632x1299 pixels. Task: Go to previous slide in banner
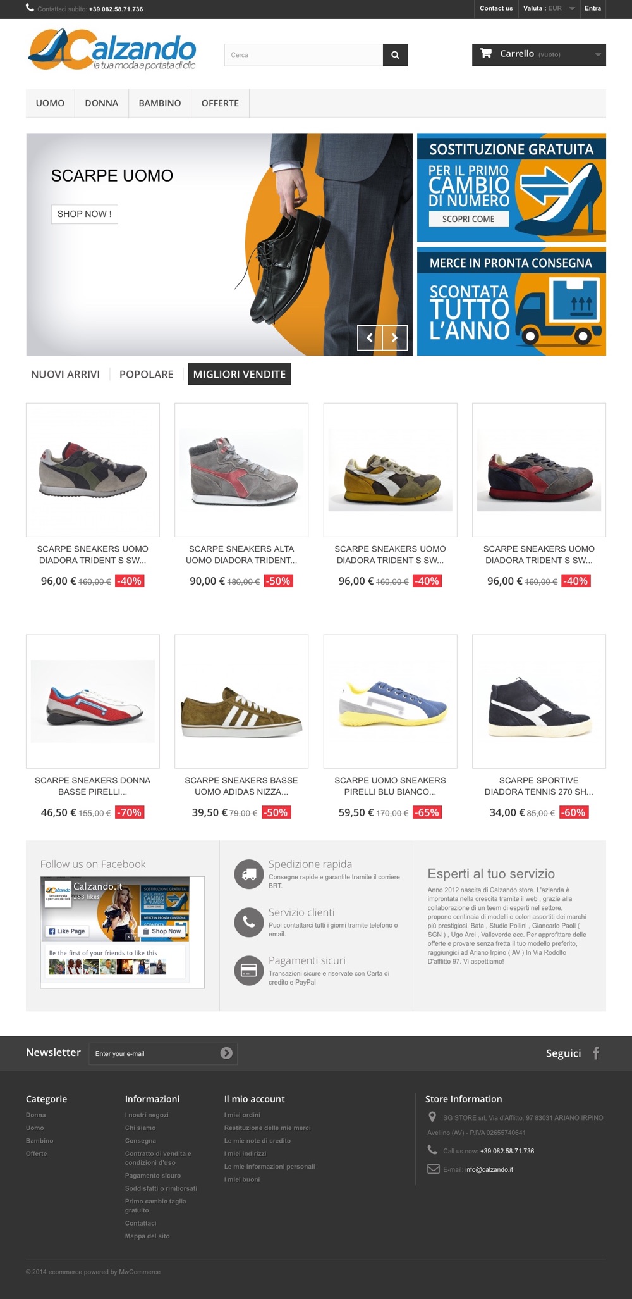click(x=370, y=338)
